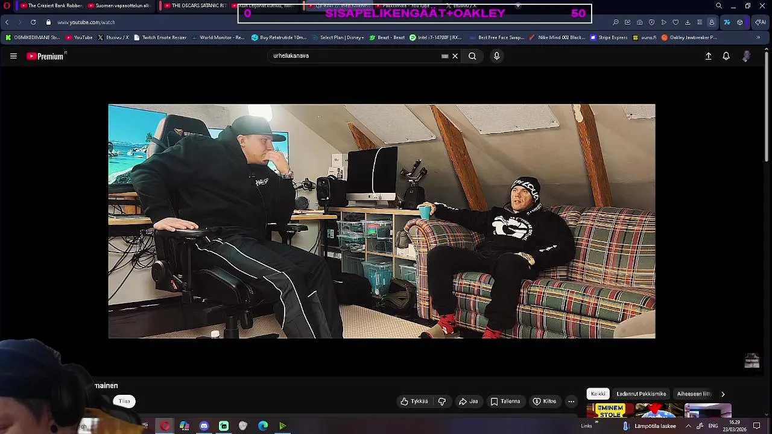Open the Etusivu / X bookmark
772x434 pixels.
(x=113, y=37)
